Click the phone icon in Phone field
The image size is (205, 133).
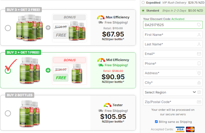[199, 63]
